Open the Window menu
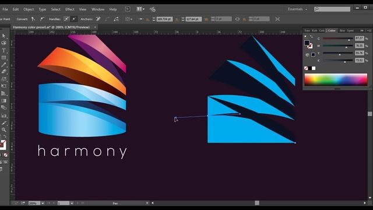 point(98,9)
